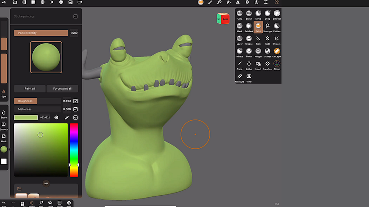The image size is (369, 207).
Task: Open the files folder menu
Action: [14, 2]
